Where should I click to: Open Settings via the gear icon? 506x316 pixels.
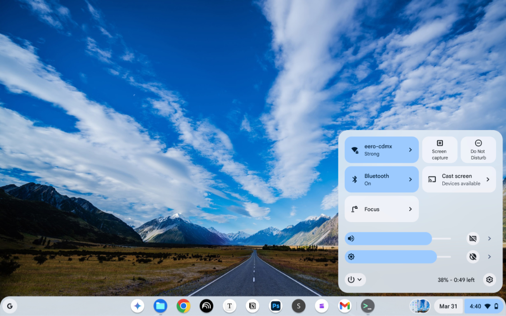[489, 279]
